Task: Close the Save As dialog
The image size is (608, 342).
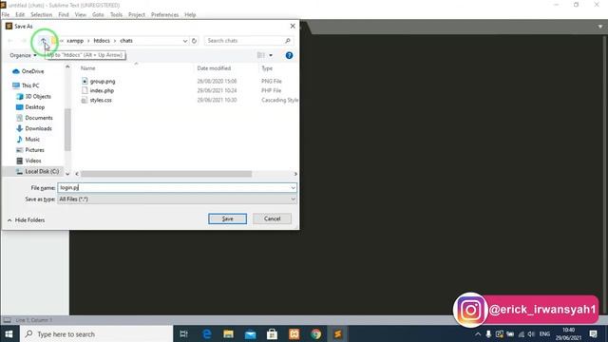Action: point(293,26)
